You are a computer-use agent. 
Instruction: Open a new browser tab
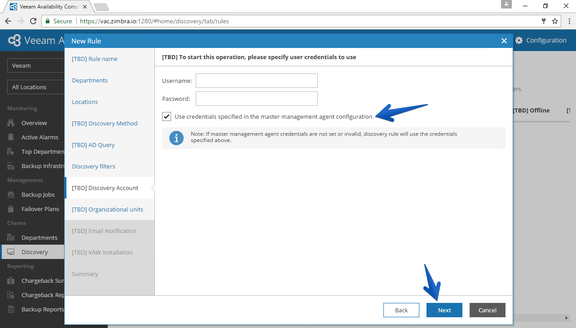coord(101,7)
